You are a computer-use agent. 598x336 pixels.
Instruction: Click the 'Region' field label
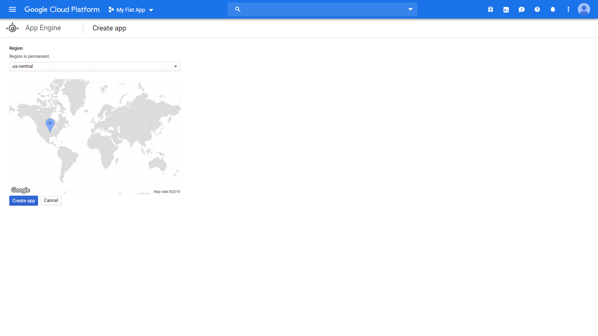point(16,48)
